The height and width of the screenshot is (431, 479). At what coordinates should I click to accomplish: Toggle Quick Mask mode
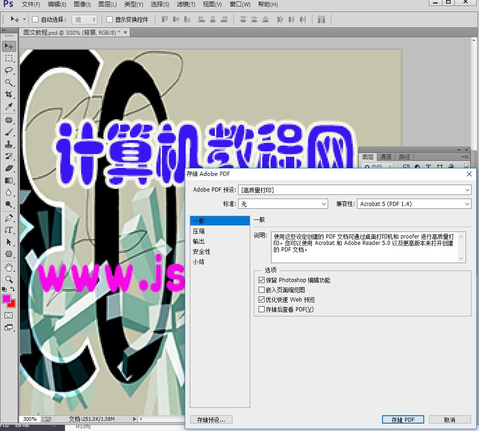9,315
